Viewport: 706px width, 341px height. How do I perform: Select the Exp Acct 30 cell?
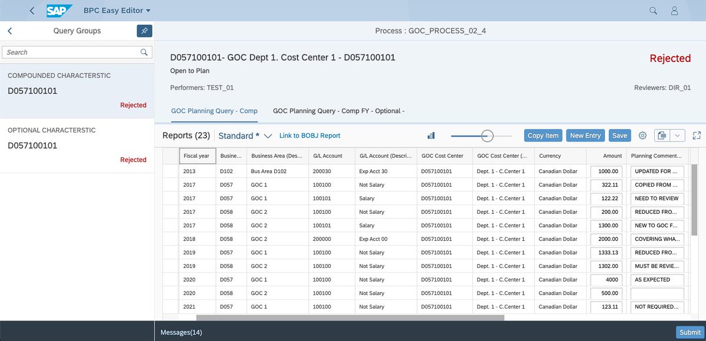385,171
